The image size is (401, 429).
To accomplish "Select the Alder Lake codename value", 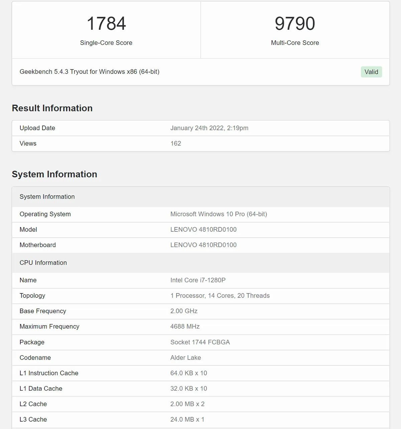I will click(x=185, y=358).
